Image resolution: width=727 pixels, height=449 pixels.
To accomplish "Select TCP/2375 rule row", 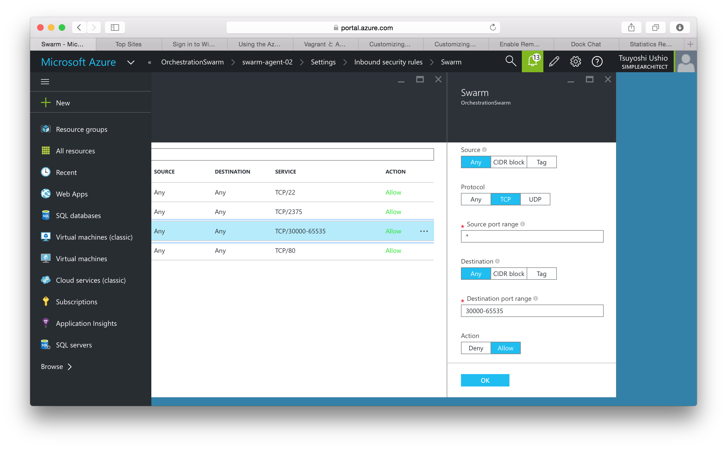I will [x=292, y=212].
